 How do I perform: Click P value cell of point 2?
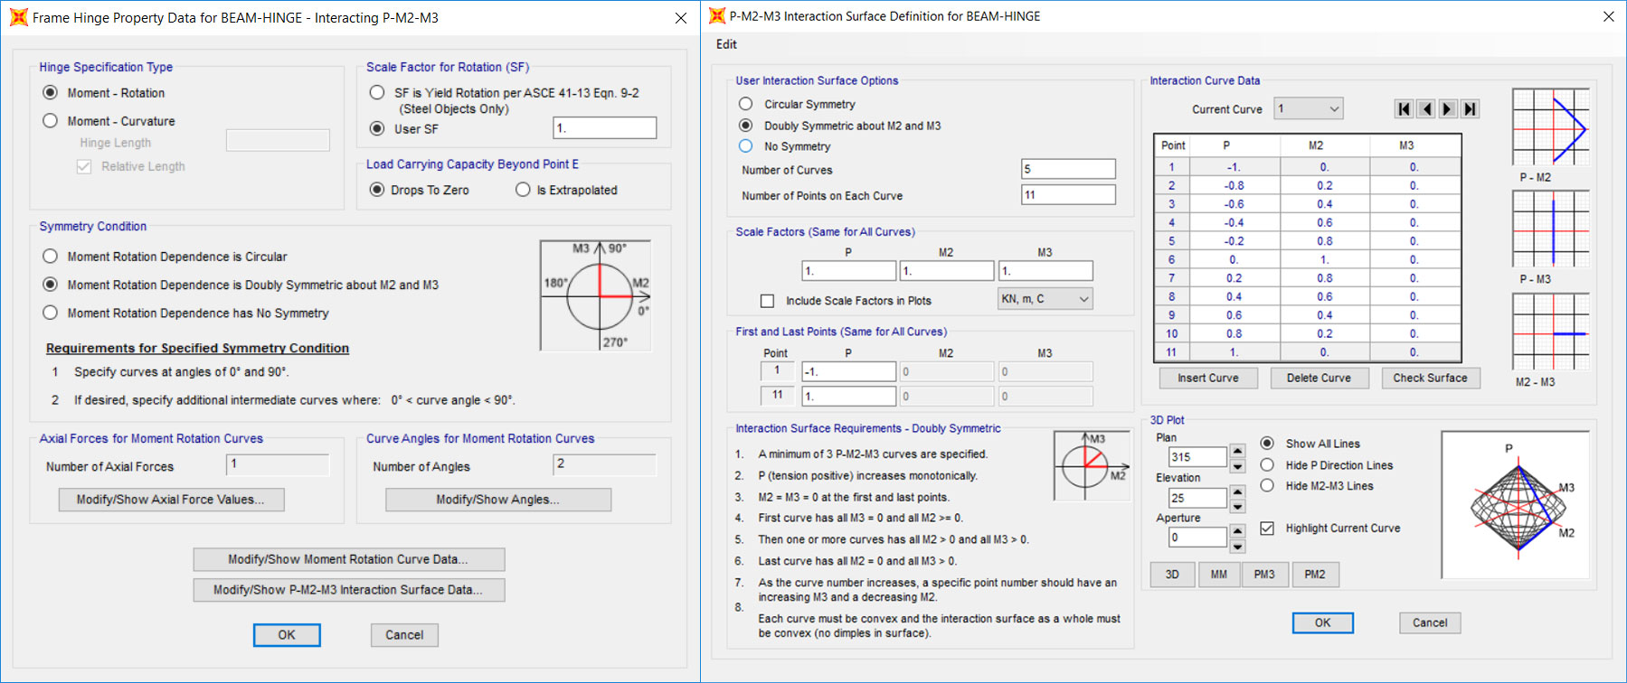1234,186
